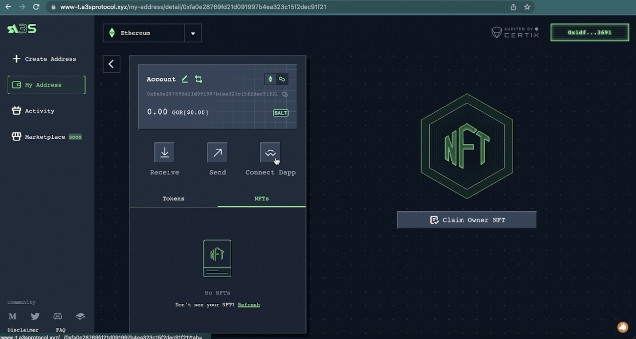Reload the page
Screen dimensions: 636x339
(36, 7)
